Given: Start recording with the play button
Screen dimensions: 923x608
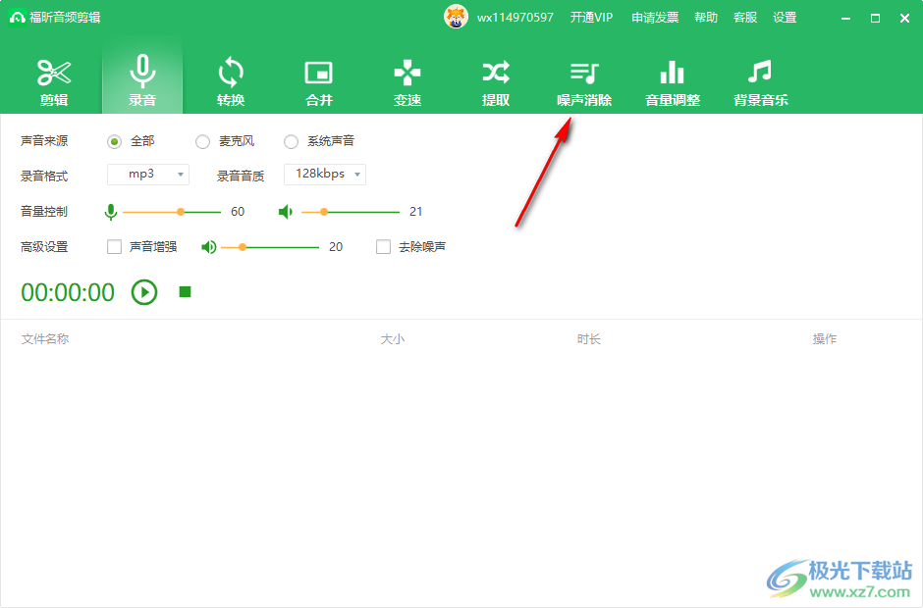Looking at the screenshot, I should coord(144,292).
